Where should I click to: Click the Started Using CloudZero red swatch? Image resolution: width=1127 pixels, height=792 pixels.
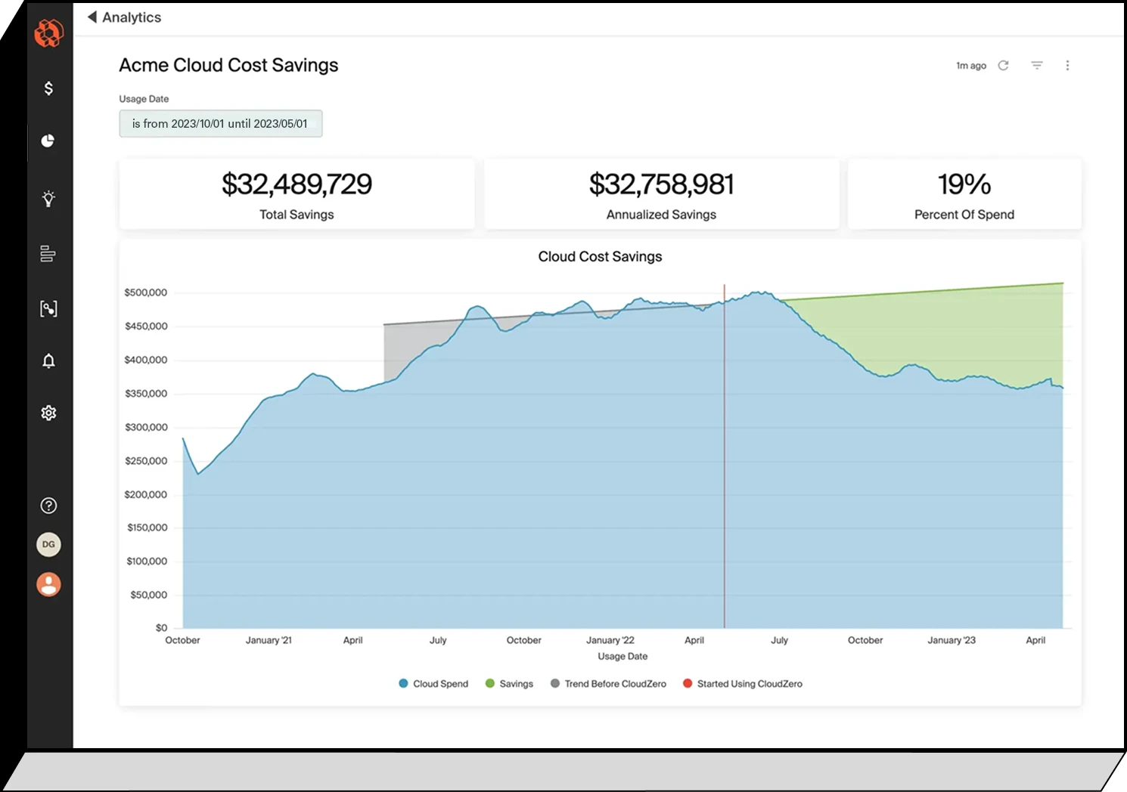[688, 684]
